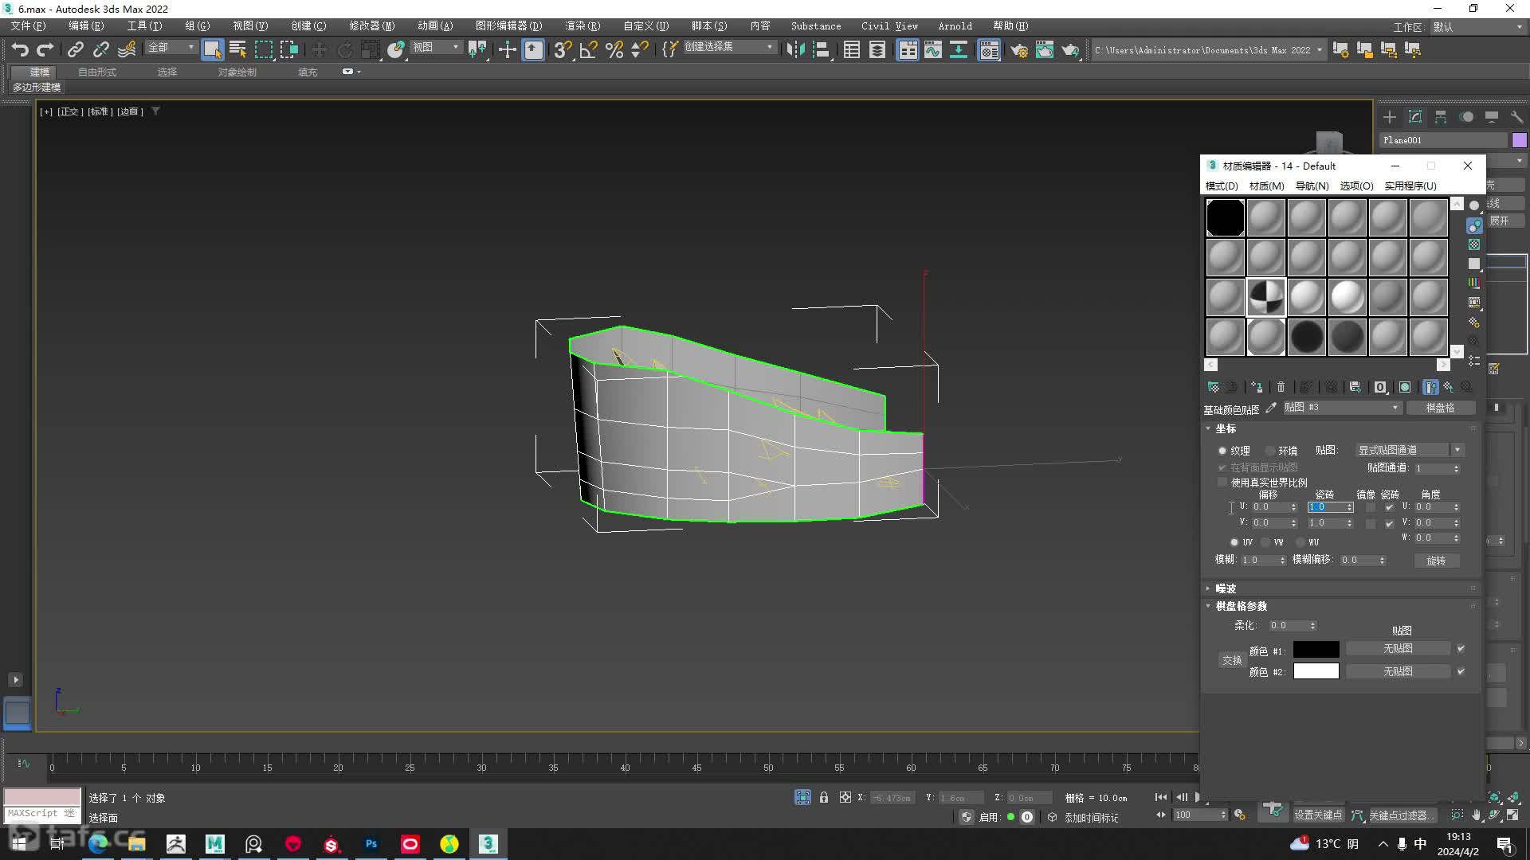Image resolution: width=1530 pixels, height=860 pixels.
Task: Click the trash Reset Map icon
Action: [1281, 387]
